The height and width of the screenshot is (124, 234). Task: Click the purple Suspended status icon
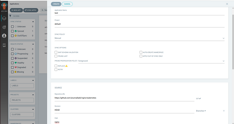[x=16, y=58]
